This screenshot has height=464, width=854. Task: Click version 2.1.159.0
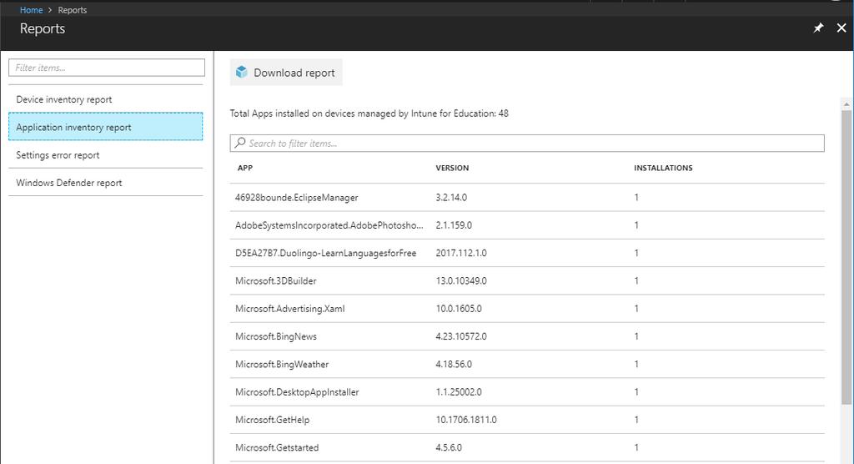point(454,225)
